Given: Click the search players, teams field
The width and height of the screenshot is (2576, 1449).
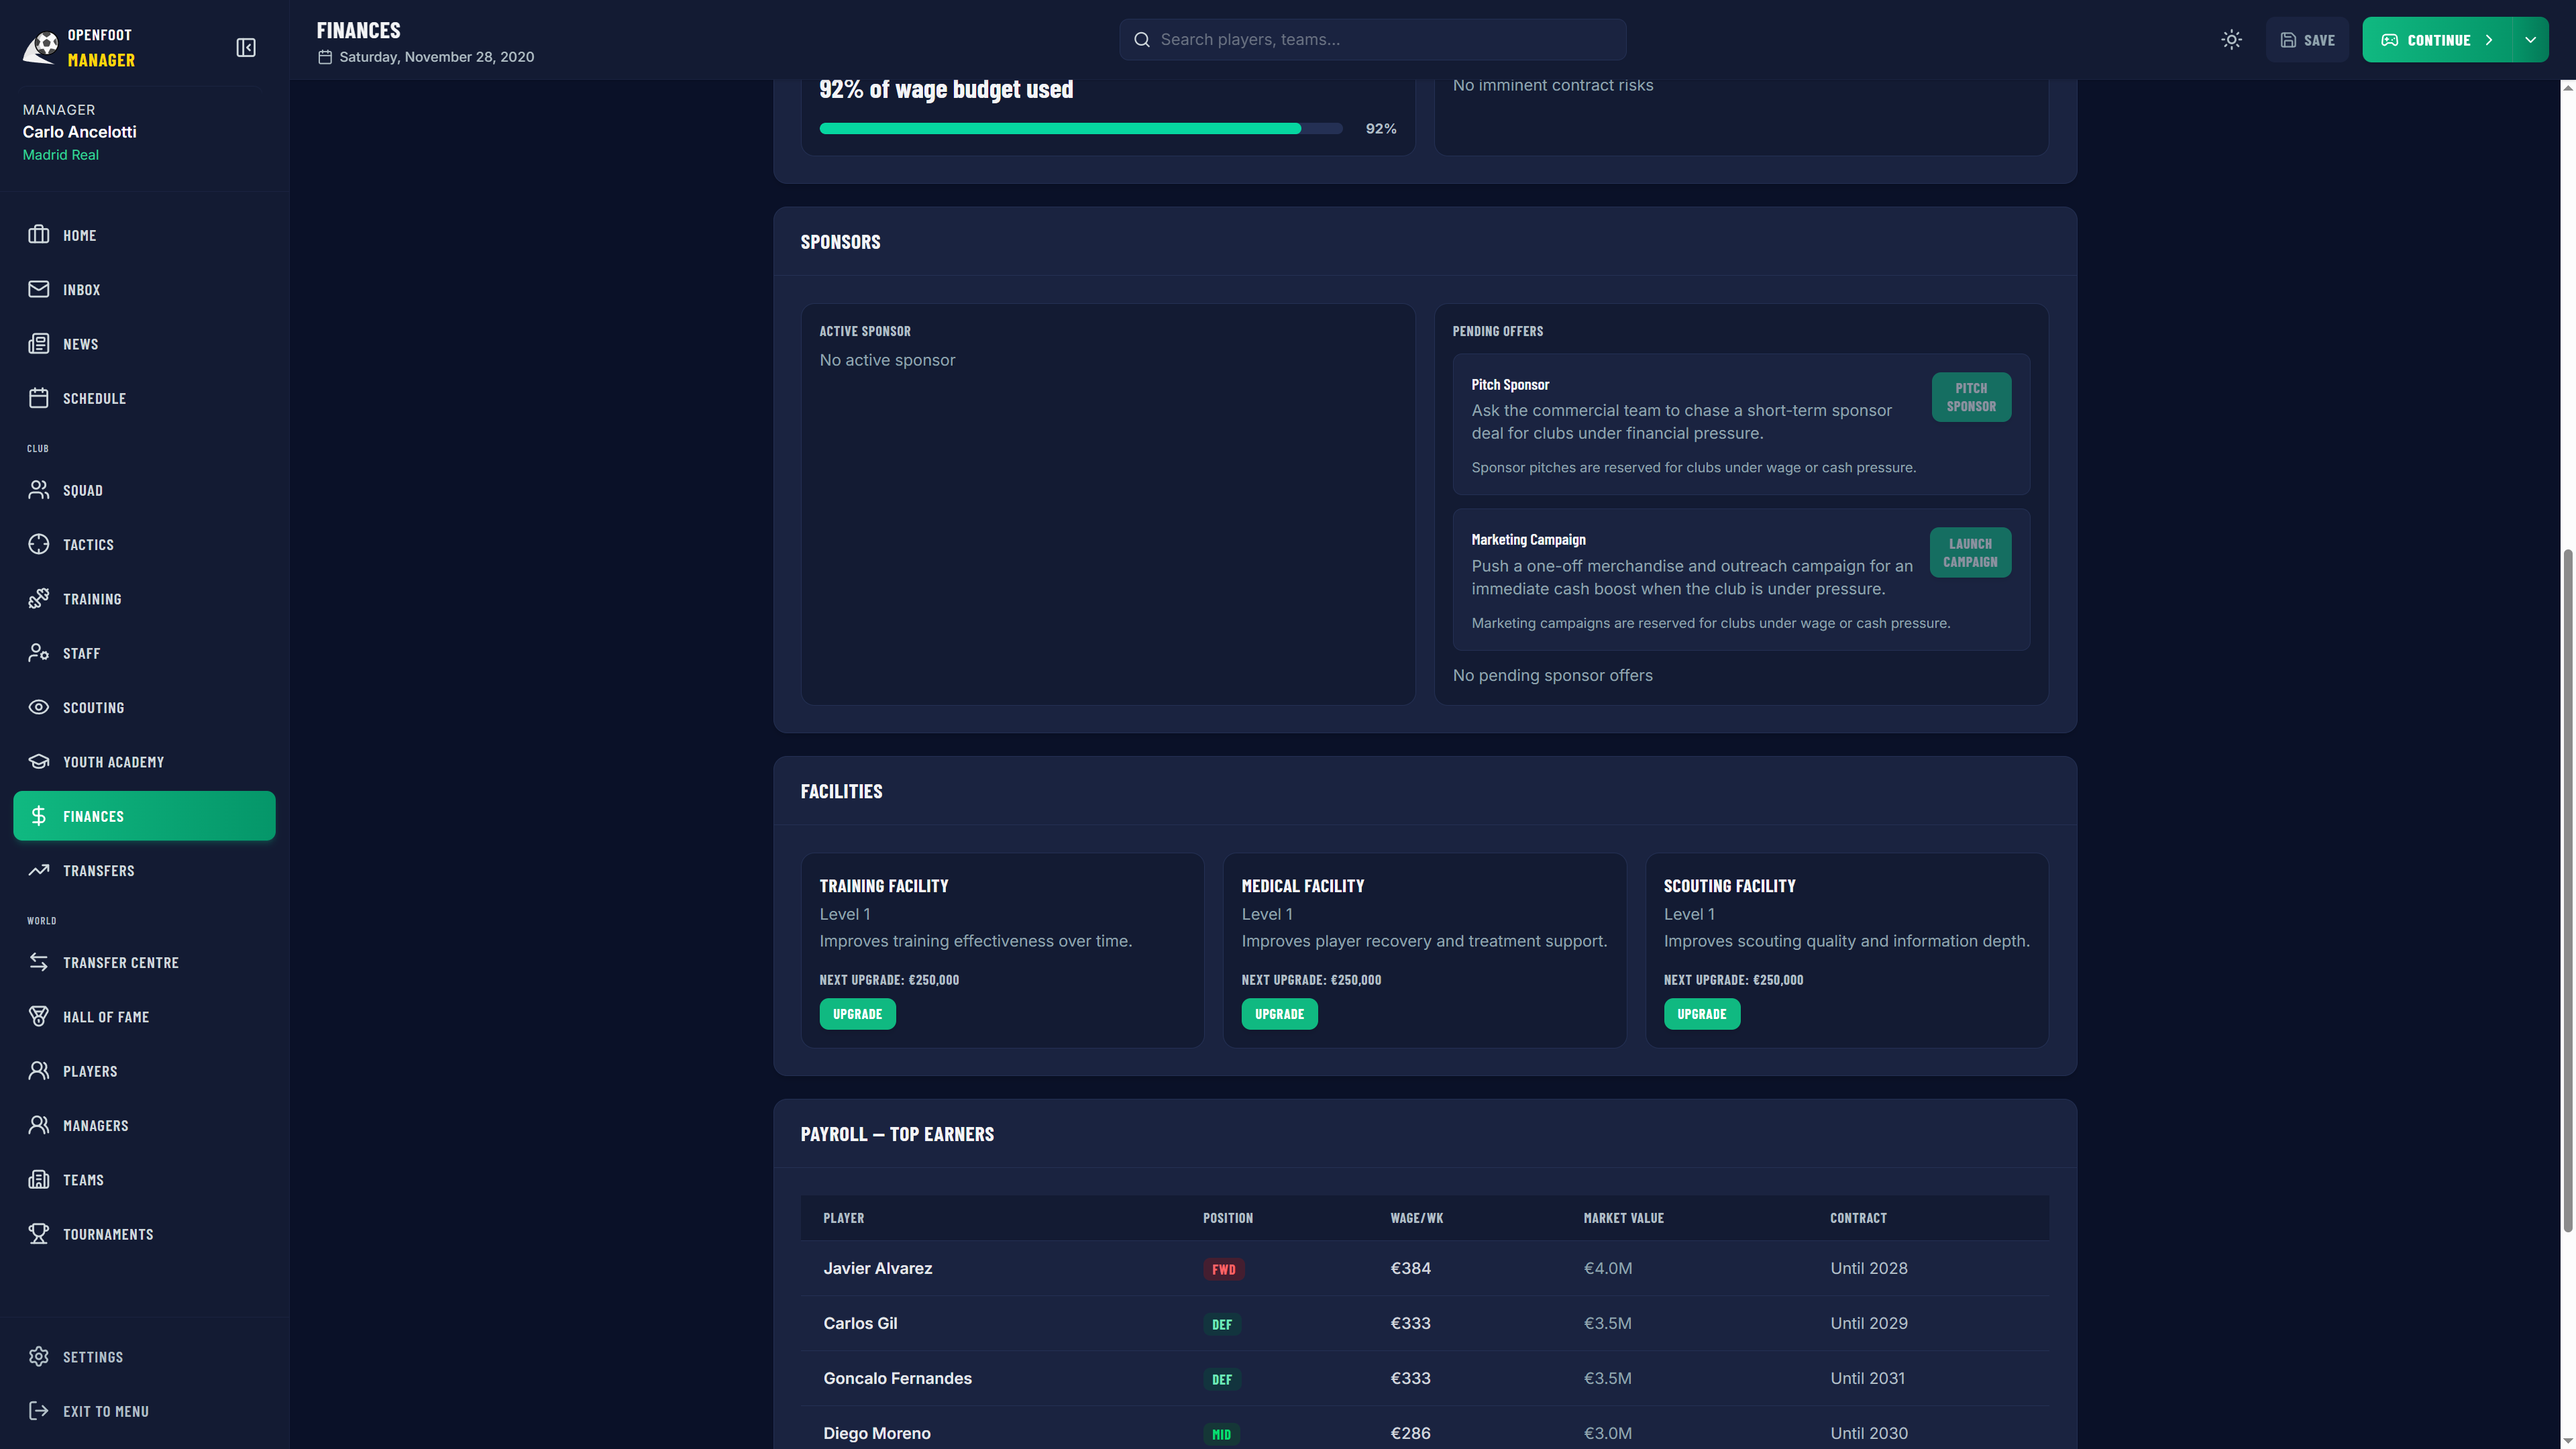Looking at the screenshot, I should point(1372,40).
